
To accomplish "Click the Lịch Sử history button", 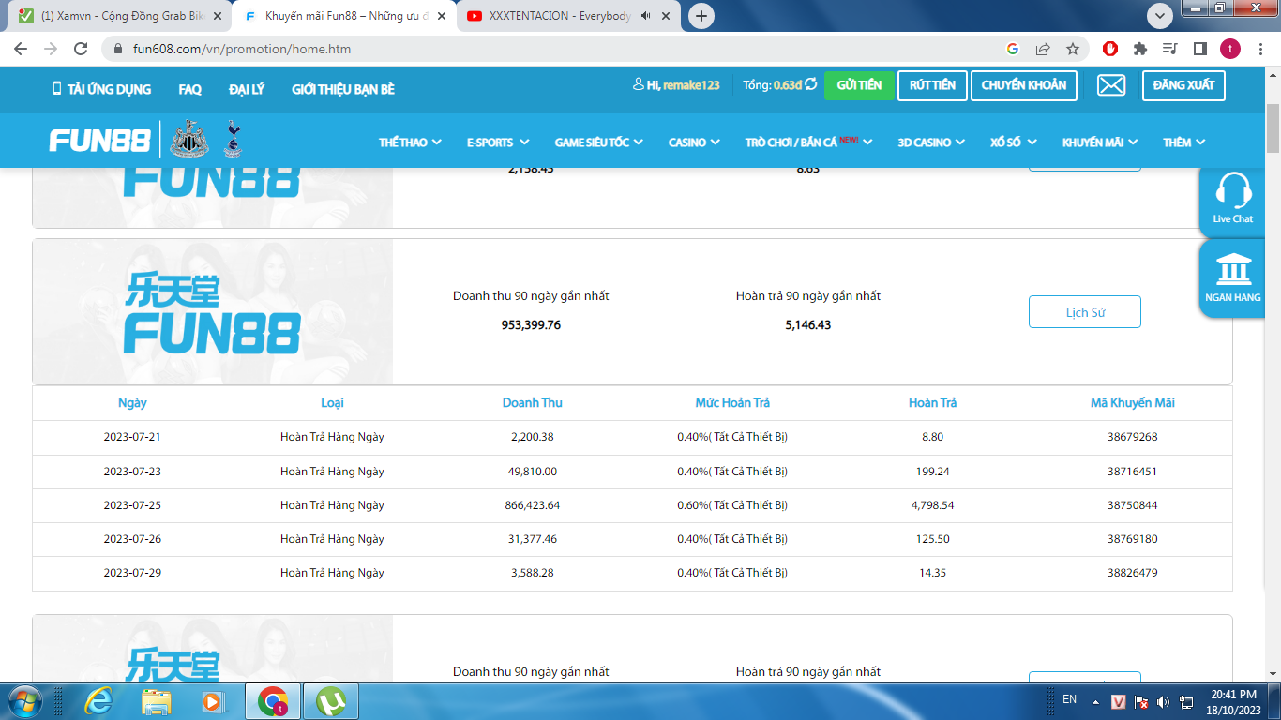I will coord(1084,312).
